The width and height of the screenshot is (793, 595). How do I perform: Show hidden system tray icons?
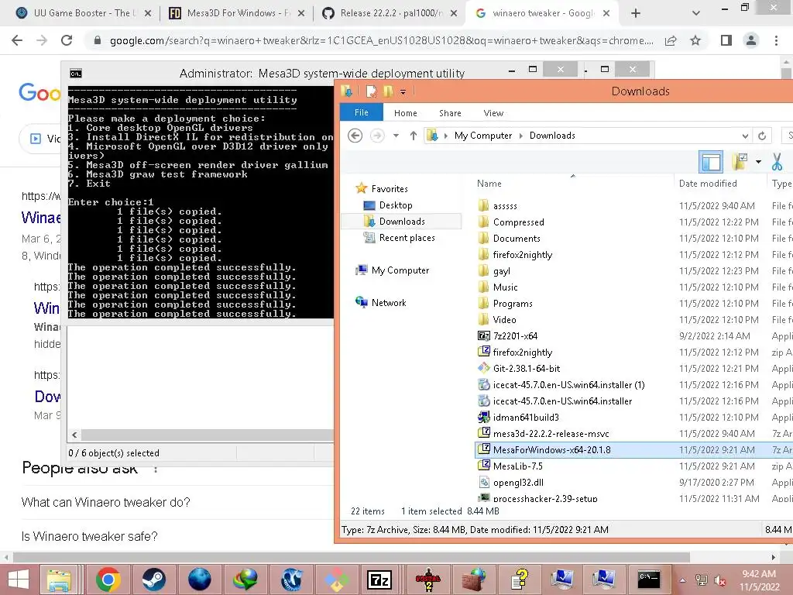[x=683, y=580]
